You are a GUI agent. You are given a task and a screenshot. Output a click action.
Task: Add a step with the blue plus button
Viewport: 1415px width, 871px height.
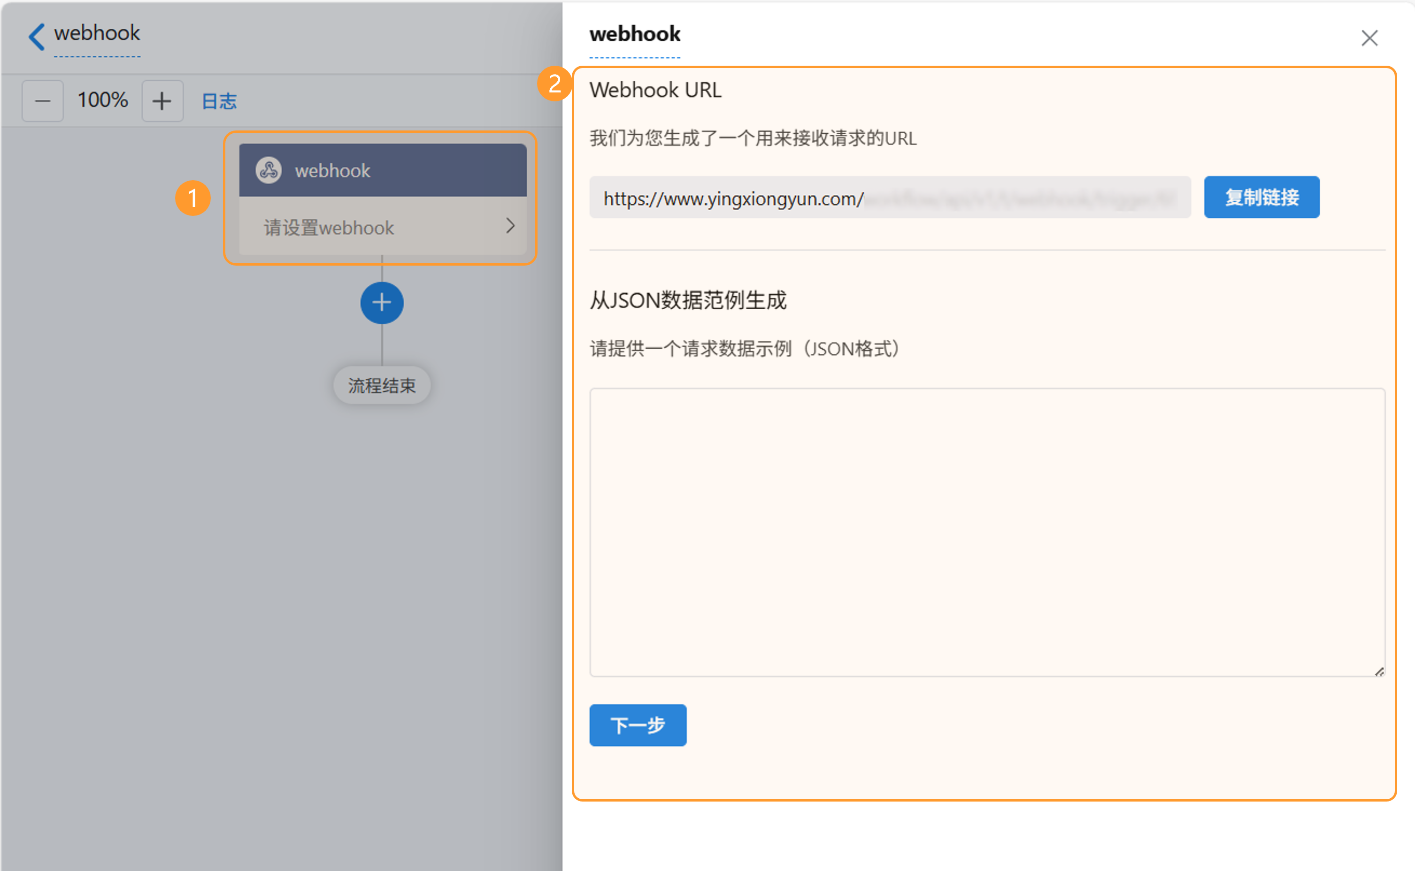[x=381, y=303]
